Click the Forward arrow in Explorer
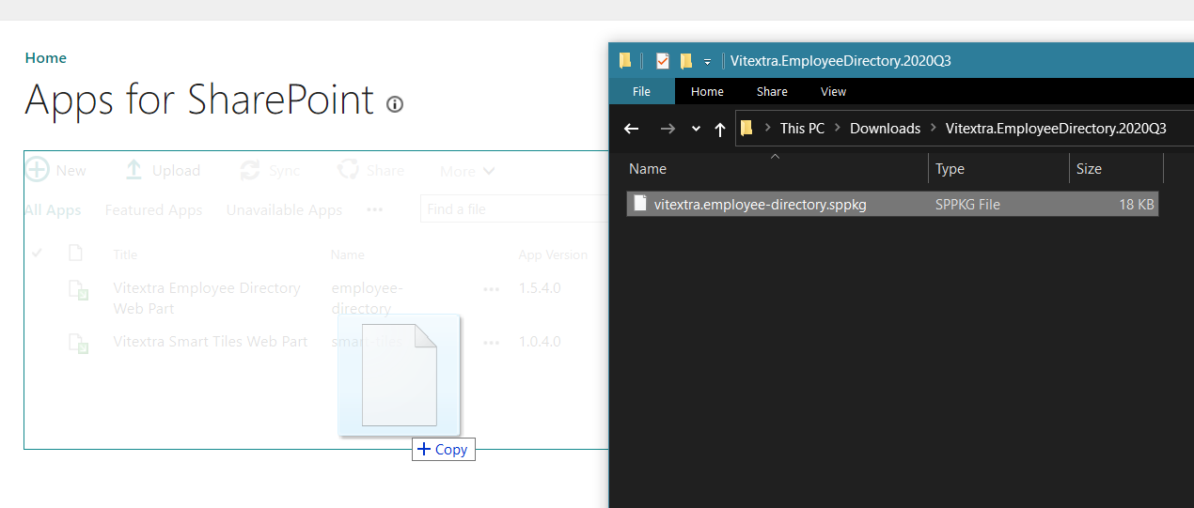Image resolution: width=1194 pixels, height=508 pixels. [667, 129]
